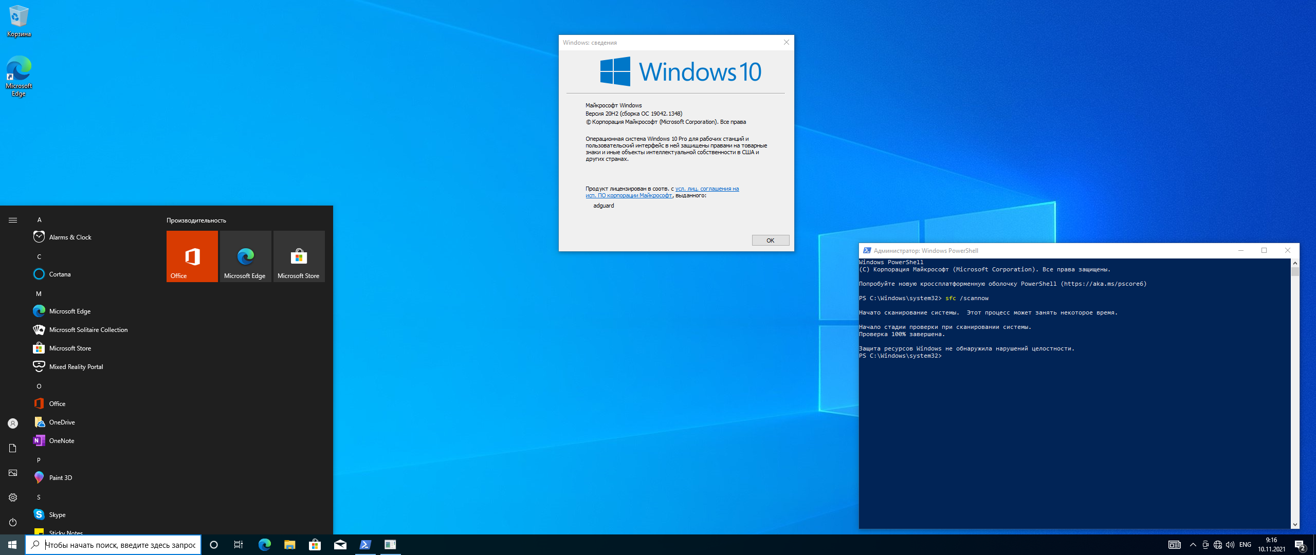This screenshot has width=1316, height=555.
Task: Click the PowerShell scrollbar down arrow
Action: [x=1295, y=524]
